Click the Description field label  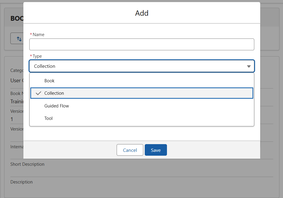tap(21, 182)
